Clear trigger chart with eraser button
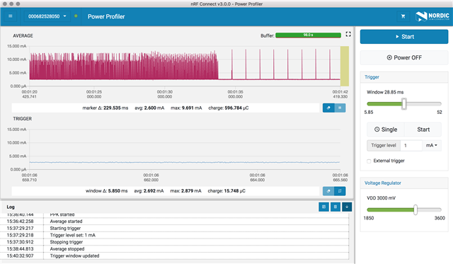Image resolution: width=453 pixels, height=264 pixels. [x=328, y=191]
